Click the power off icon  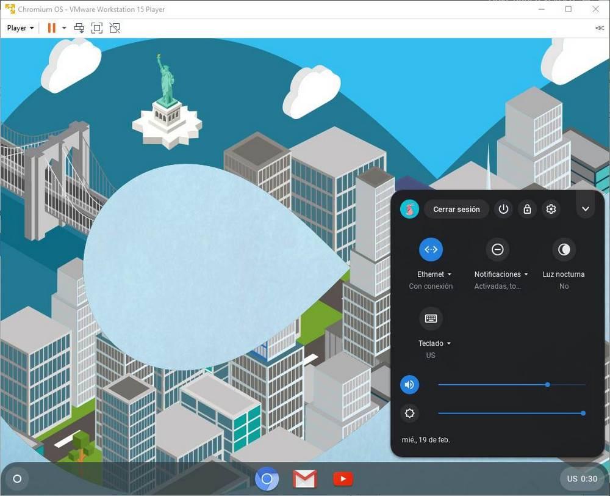click(503, 210)
